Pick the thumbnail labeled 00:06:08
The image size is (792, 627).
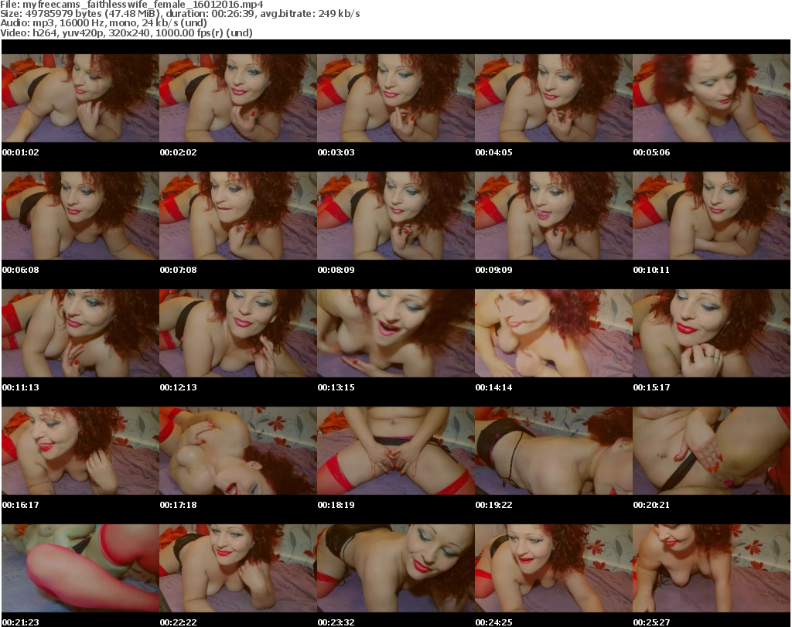click(80, 216)
